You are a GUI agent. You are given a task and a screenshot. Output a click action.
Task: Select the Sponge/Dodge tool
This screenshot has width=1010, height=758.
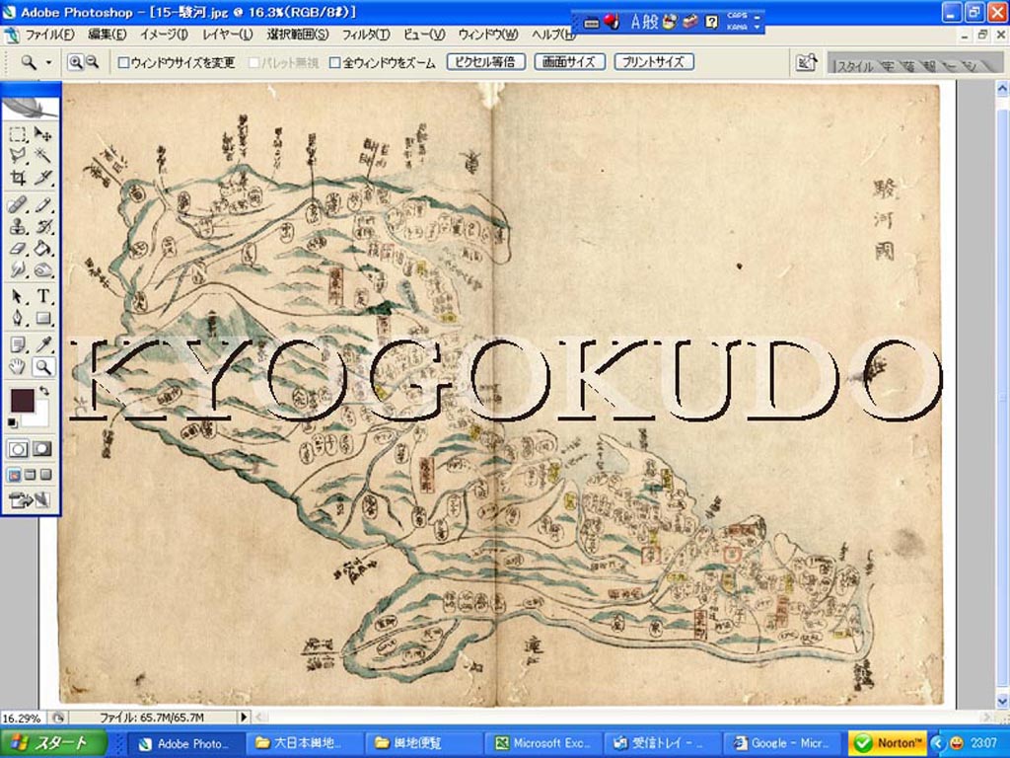pyautogui.click(x=42, y=269)
